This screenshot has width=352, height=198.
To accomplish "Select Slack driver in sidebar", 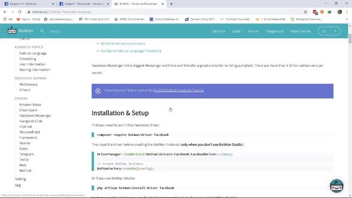I will 24,148.
